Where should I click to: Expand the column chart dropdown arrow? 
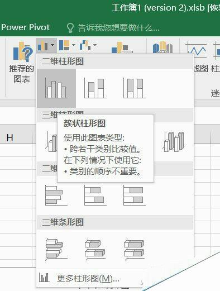(x=52, y=45)
